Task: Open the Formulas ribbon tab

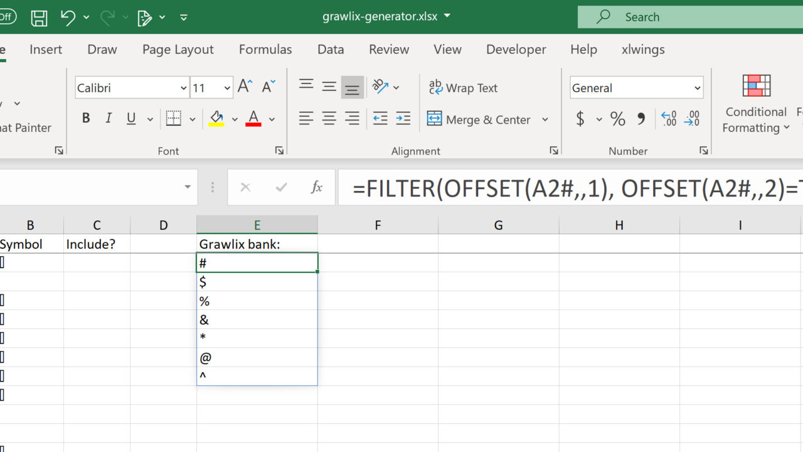Action: click(x=265, y=50)
